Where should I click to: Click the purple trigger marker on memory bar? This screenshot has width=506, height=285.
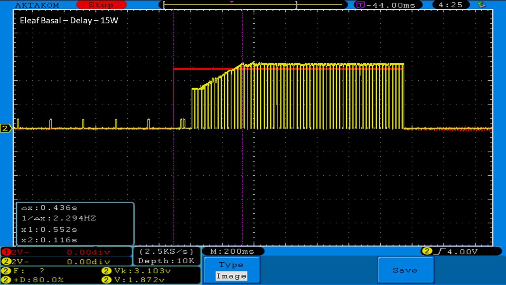click(x=232, y=2)
